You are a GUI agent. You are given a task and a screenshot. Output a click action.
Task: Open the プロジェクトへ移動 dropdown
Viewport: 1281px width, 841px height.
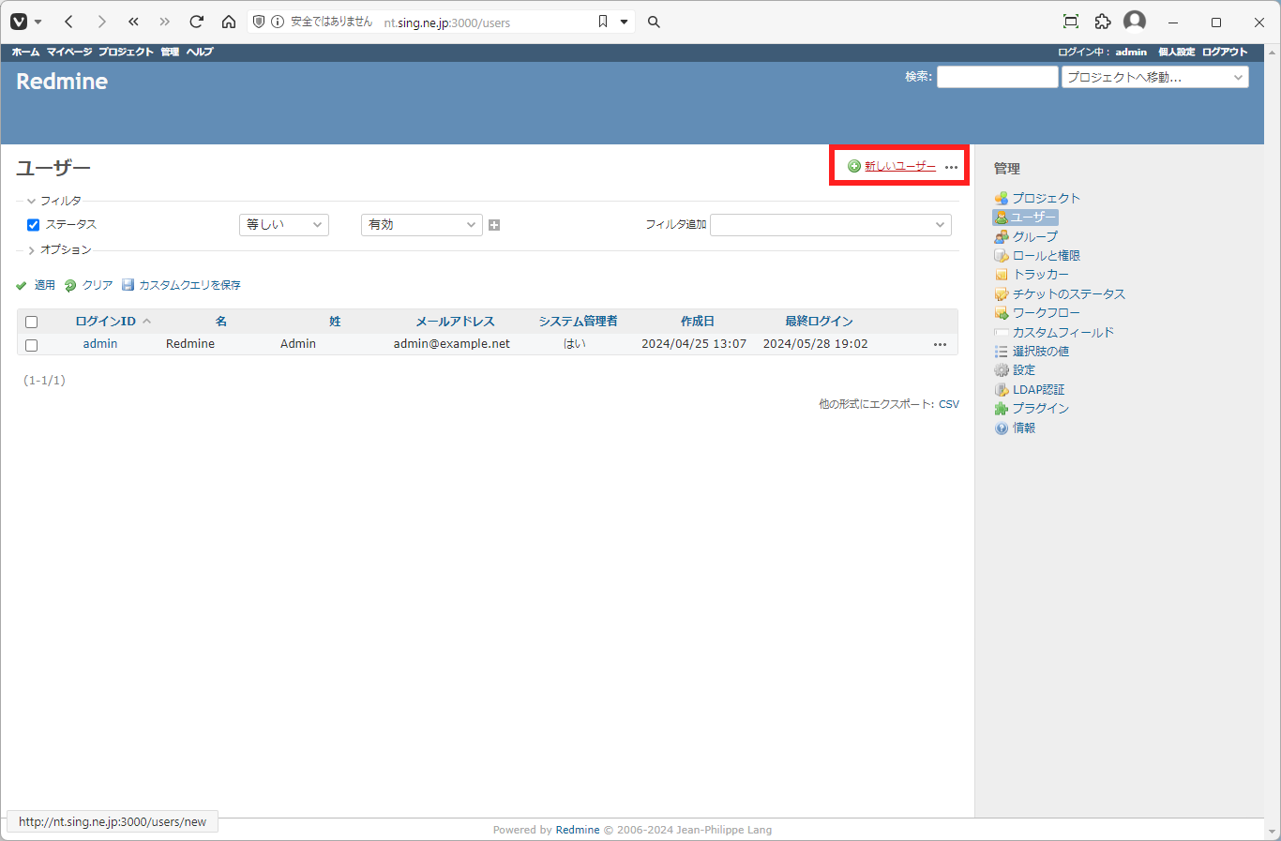(1155, 77)
